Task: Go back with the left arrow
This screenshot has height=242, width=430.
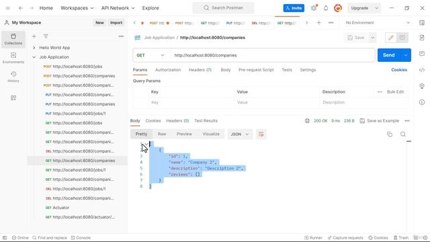Action: [x=21, y=8]
